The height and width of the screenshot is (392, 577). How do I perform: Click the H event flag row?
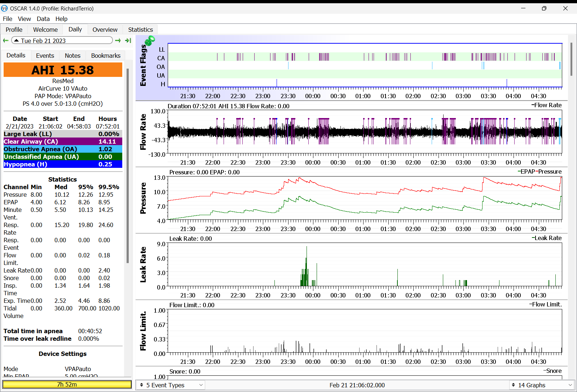(365, 83)
